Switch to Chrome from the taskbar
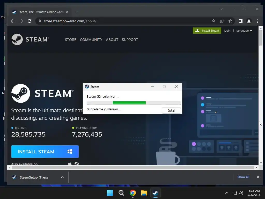Screen dimensions: 265x199 coord(133,193)
